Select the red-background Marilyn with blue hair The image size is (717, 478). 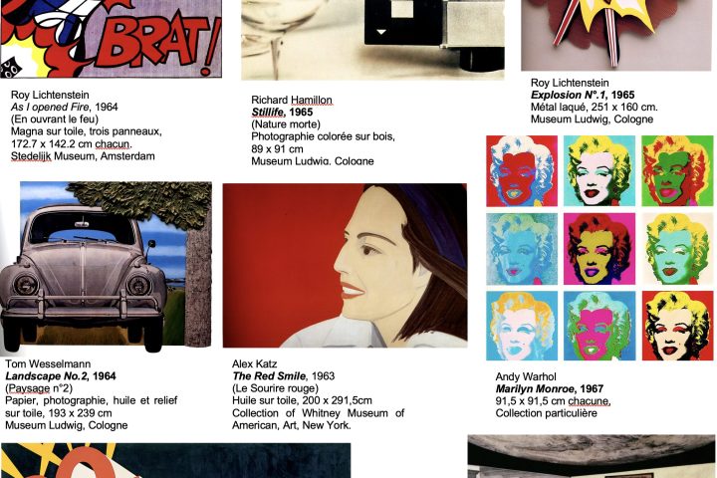(x=522, y=170)
